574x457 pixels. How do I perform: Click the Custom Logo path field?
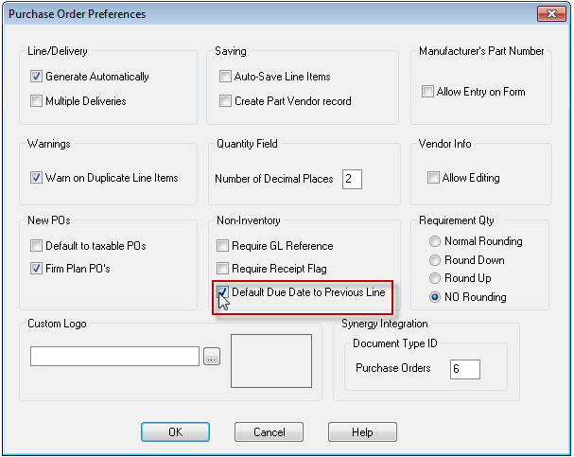pyautogui.click(x=115, y=357)
